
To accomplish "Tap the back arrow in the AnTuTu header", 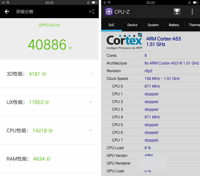I will coord(7,12).
